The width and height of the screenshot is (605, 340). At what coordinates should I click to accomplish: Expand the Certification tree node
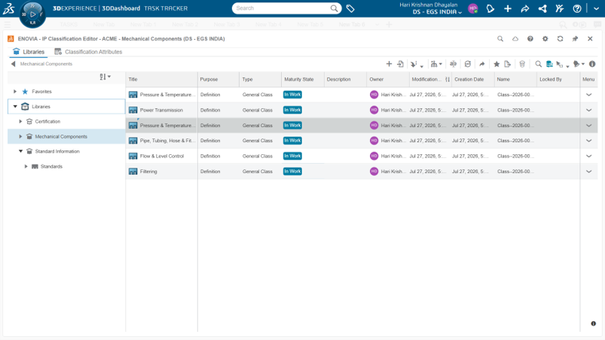[20, 121]
